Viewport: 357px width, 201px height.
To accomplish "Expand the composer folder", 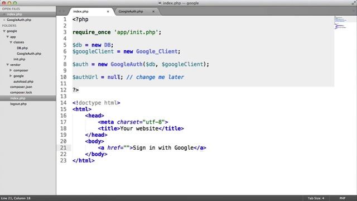I will point(11,70).
